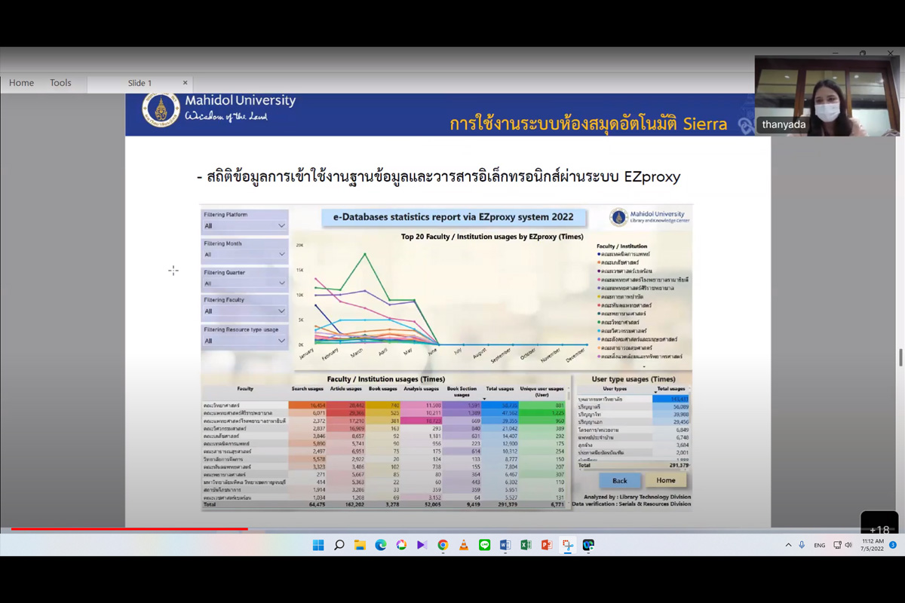Click the yellow Home button on the dashboard
Viewport: 905px width, 603px height.
[665, 480]
